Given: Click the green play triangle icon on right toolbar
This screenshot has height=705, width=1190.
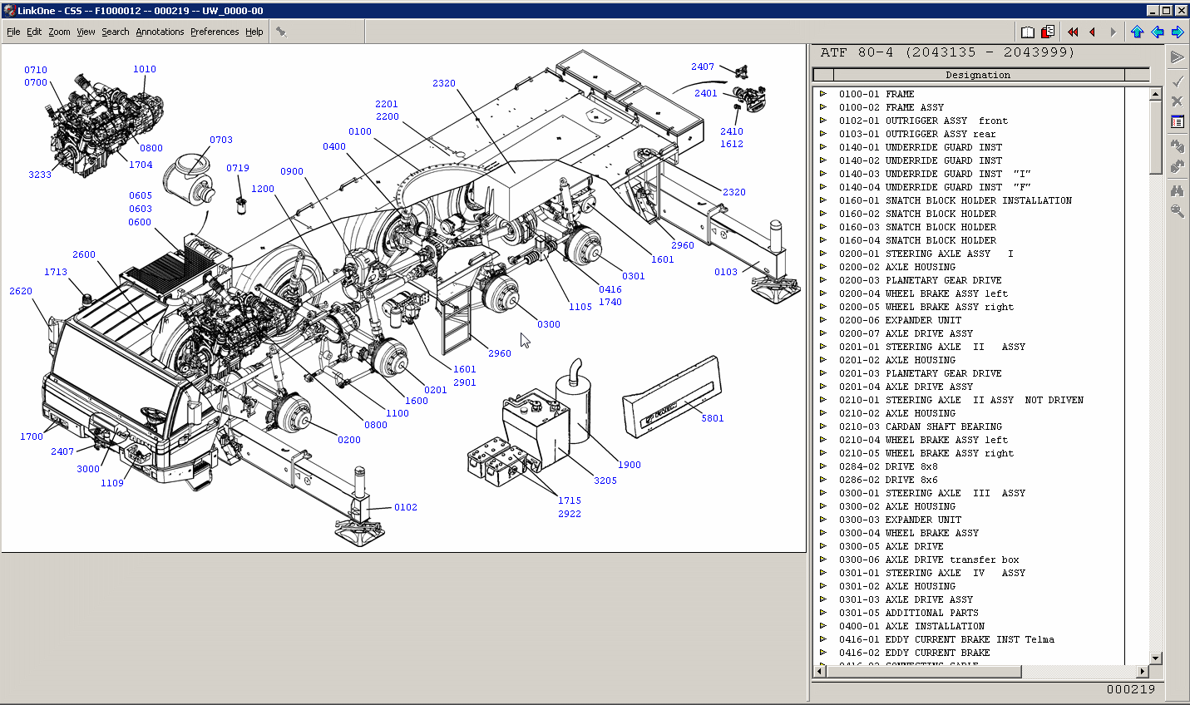Looking at the screenshot, I should coord(1177,57).
